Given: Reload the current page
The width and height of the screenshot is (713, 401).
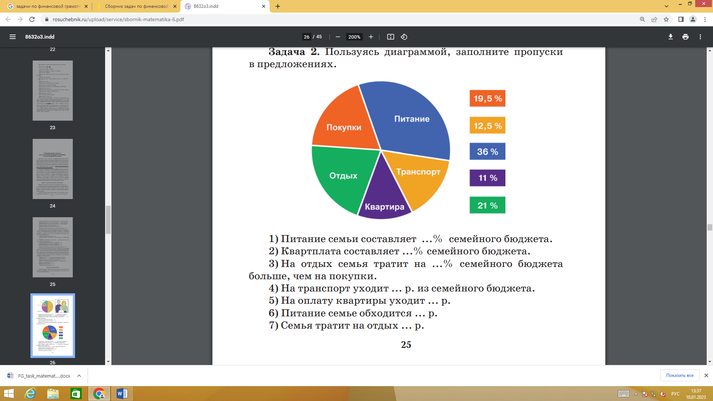Looking at the screenshot, I should pos(32,19).
